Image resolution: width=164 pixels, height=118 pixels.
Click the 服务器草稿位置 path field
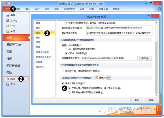pos(110,58)
